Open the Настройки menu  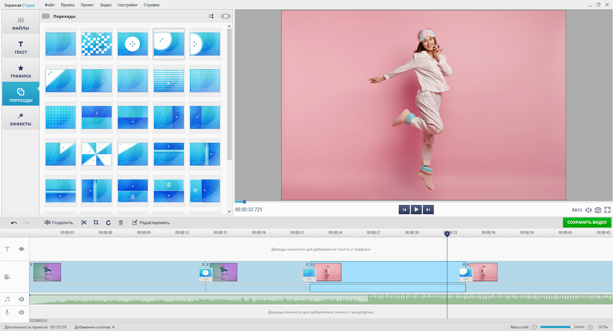pos(128,5)
